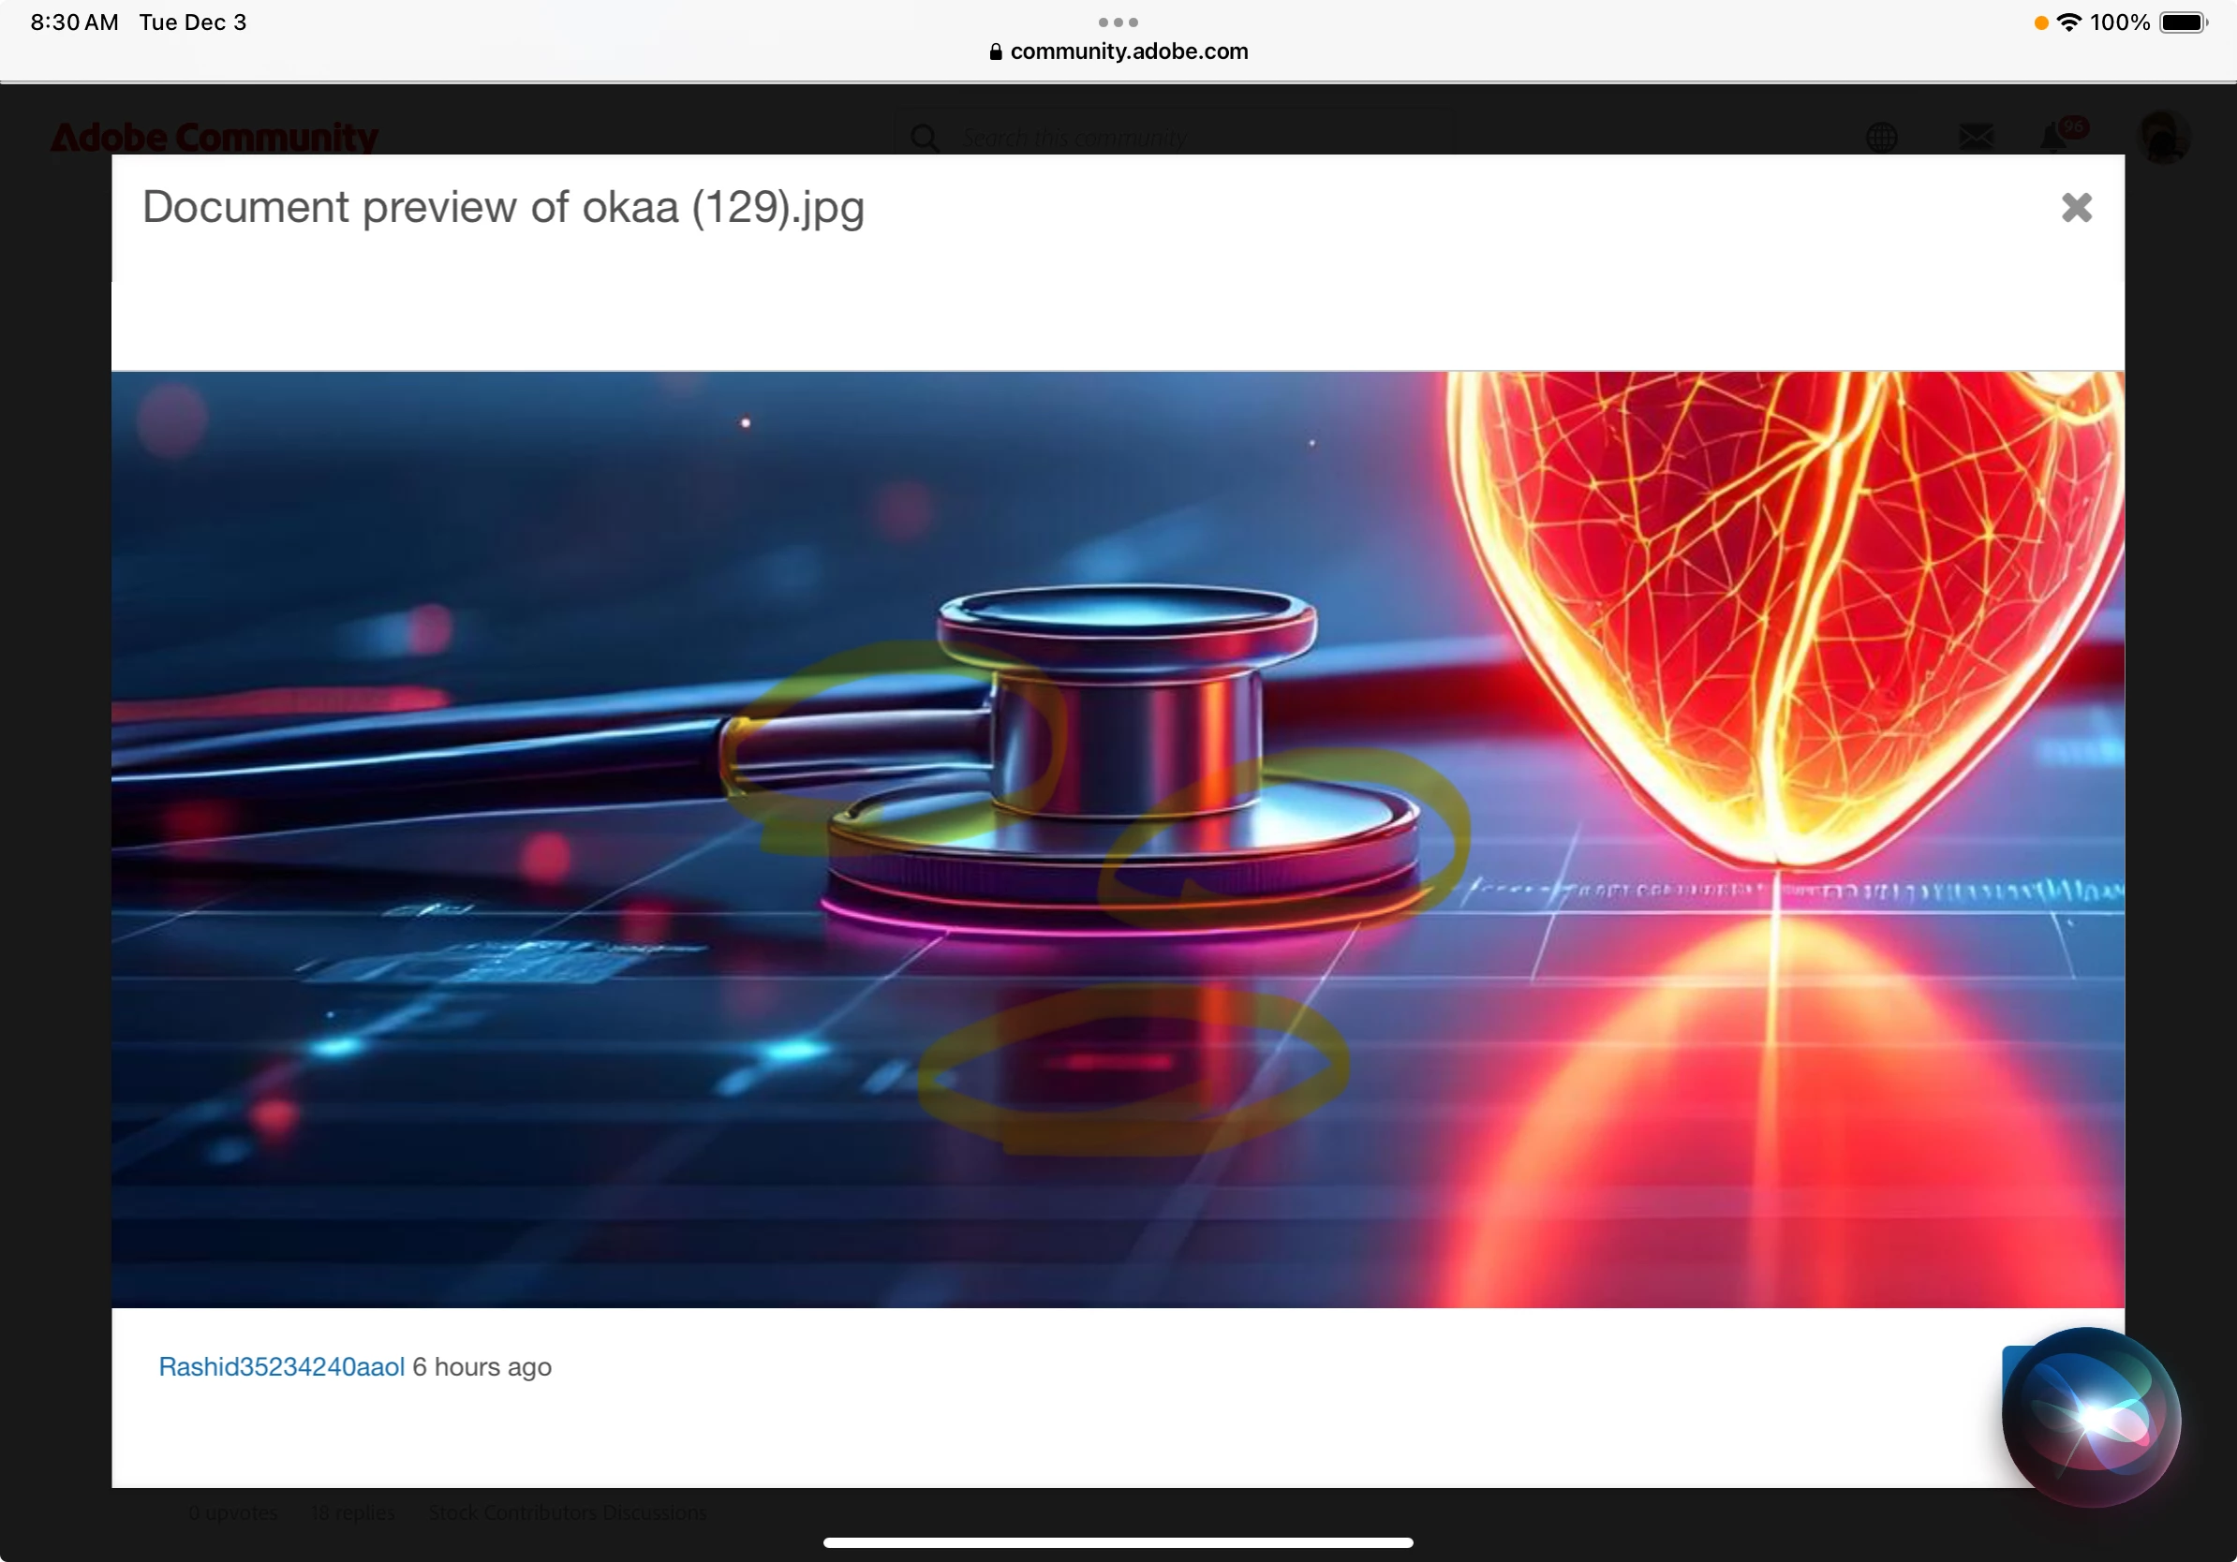The image size is (2237, 1562).
Task: Open the notifications bell icon
Action: point(2053,138)
